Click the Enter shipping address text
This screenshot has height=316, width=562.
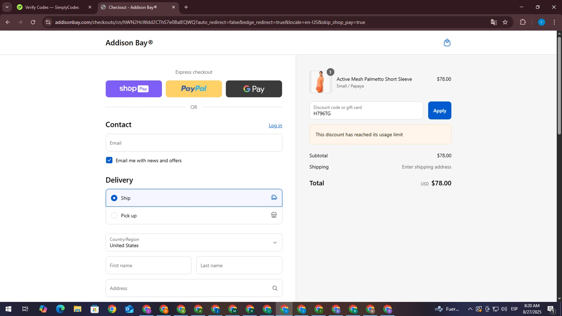[x=426, y=167]
